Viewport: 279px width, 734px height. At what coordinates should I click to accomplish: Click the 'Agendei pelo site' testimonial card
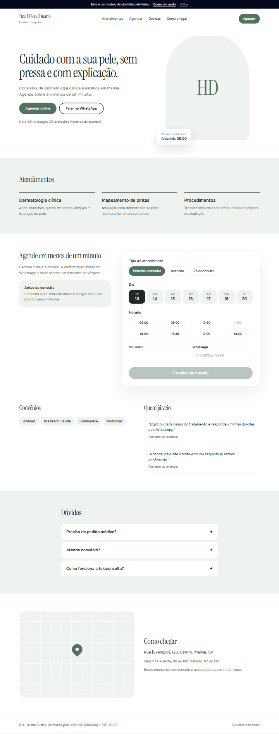pos(201,460)
